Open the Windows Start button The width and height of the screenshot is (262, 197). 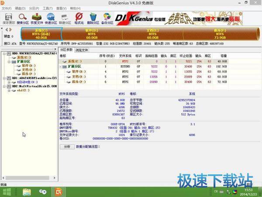pos(7,192)
